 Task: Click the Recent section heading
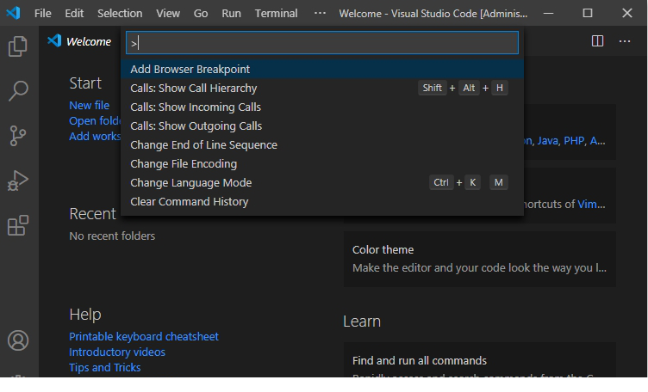(x=92, y=214)
